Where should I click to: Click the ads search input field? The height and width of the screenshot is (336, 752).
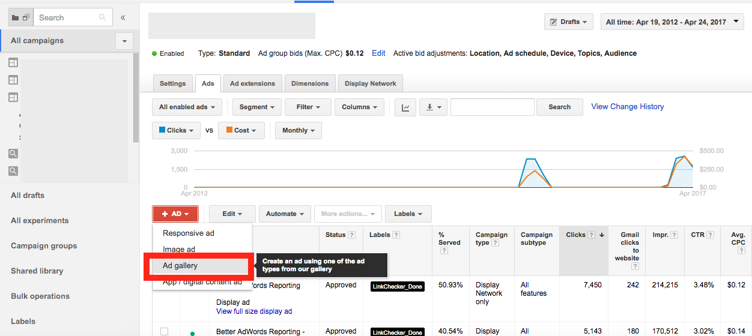pos(492,107)
